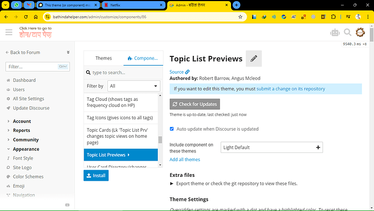Click the tab search dropdown arrow

pyautogui.click(x=5, y=5)
